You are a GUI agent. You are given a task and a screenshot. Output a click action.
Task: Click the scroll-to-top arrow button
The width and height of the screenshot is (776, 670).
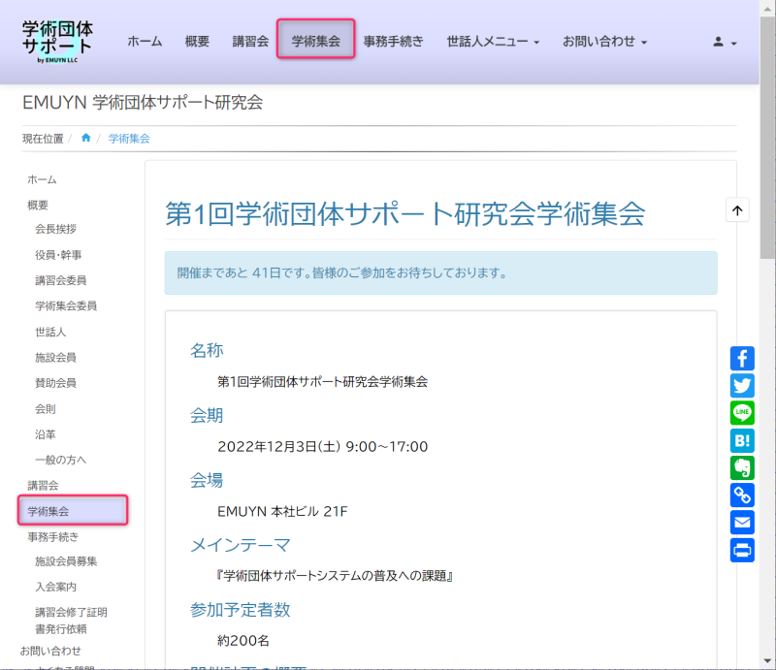click(737, 210)
